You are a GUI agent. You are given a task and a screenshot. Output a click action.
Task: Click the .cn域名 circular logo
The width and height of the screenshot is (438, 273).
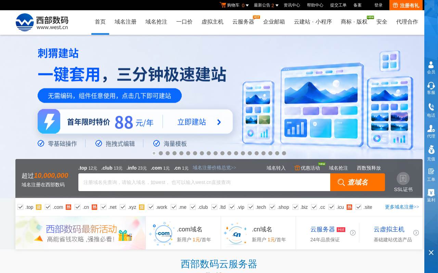(236, 234)
